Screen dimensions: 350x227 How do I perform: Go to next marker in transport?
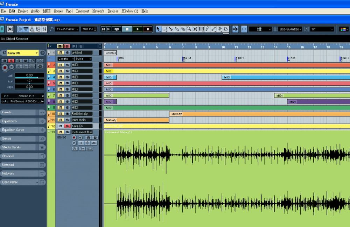tap(109, 29)
